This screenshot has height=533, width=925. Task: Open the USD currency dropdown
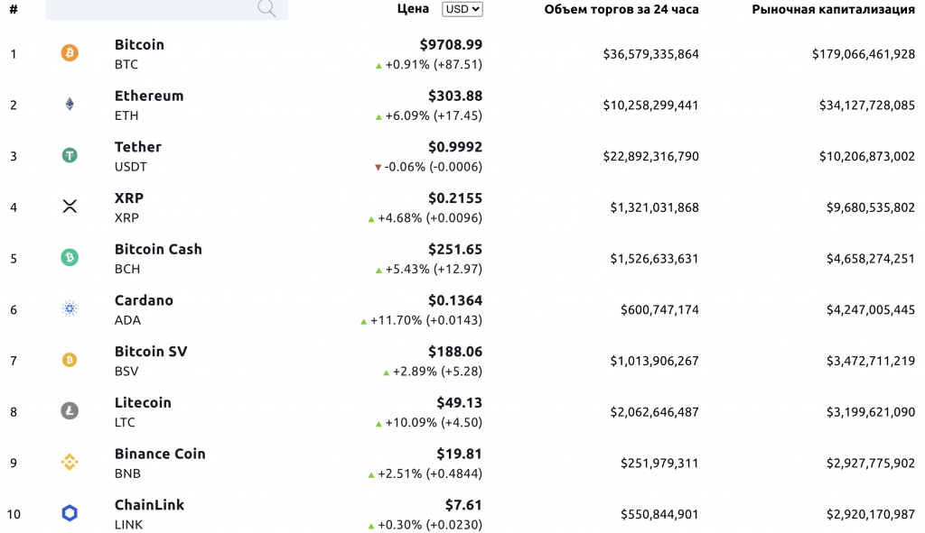[461, 9]
